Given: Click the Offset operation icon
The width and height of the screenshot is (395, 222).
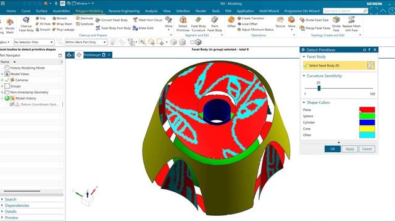Looking at the screenshot, I should tap(231, 22).
